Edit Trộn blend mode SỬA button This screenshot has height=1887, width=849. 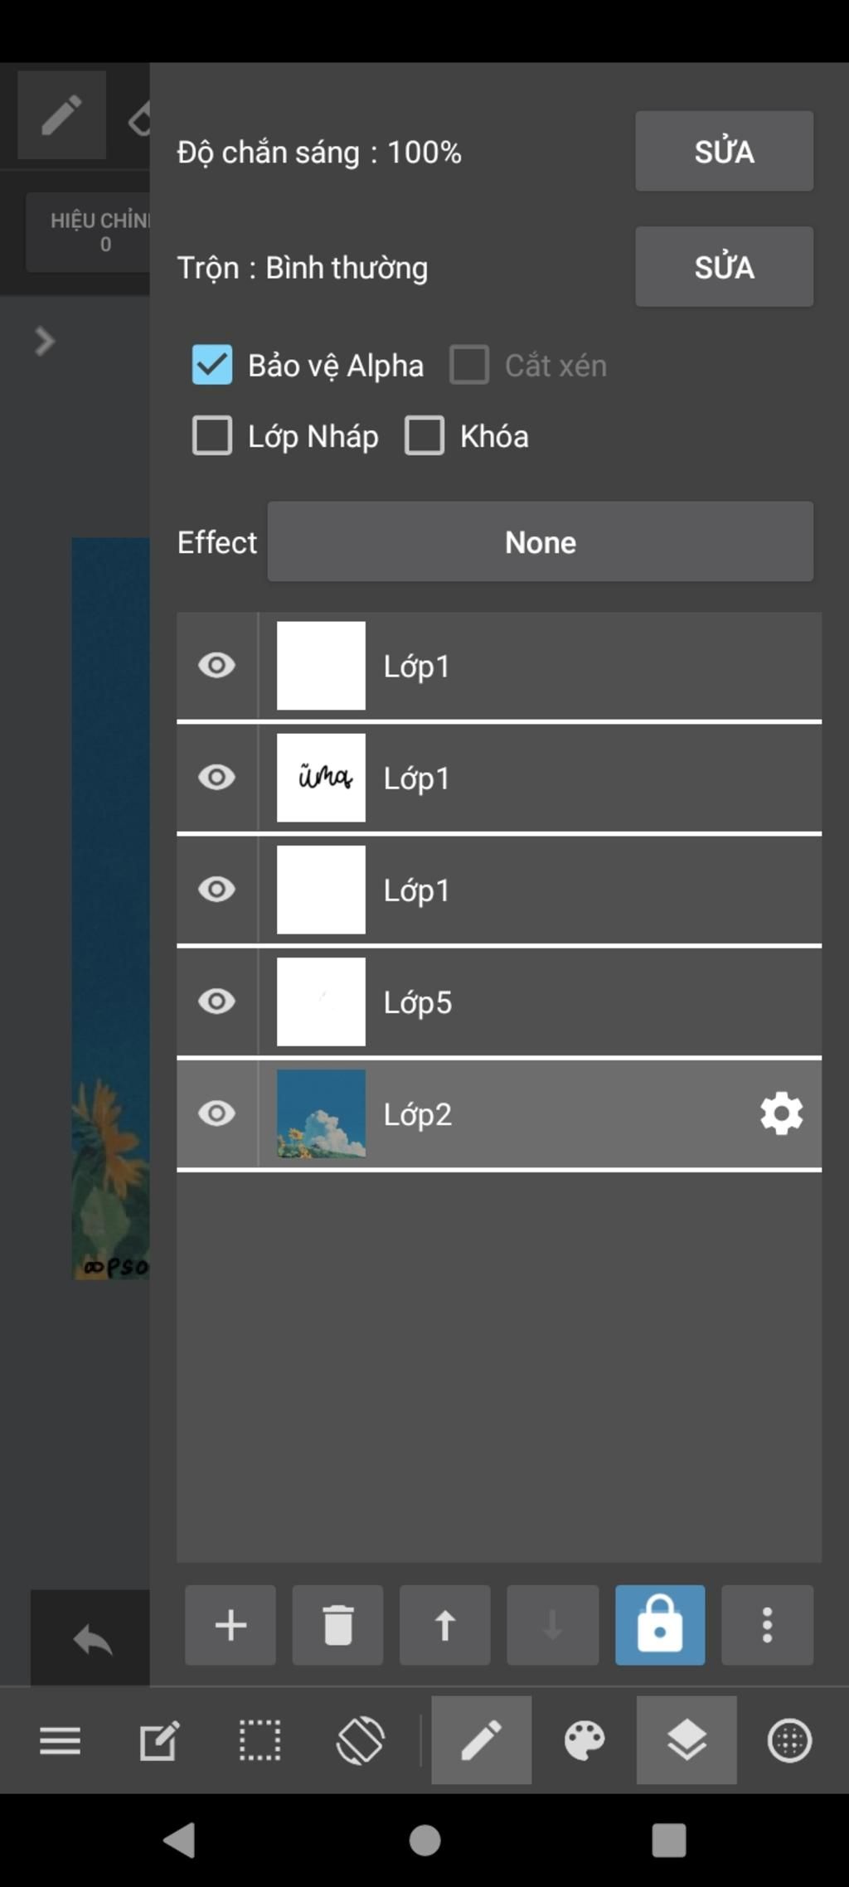point(725,267)
